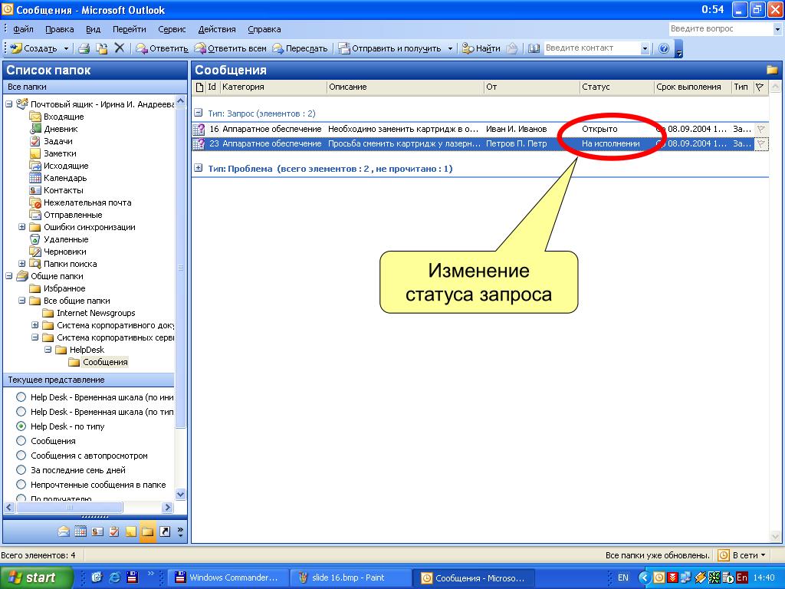Click the attachment icon column header
This screenshot has height=589, width=785.
point(199,87)
